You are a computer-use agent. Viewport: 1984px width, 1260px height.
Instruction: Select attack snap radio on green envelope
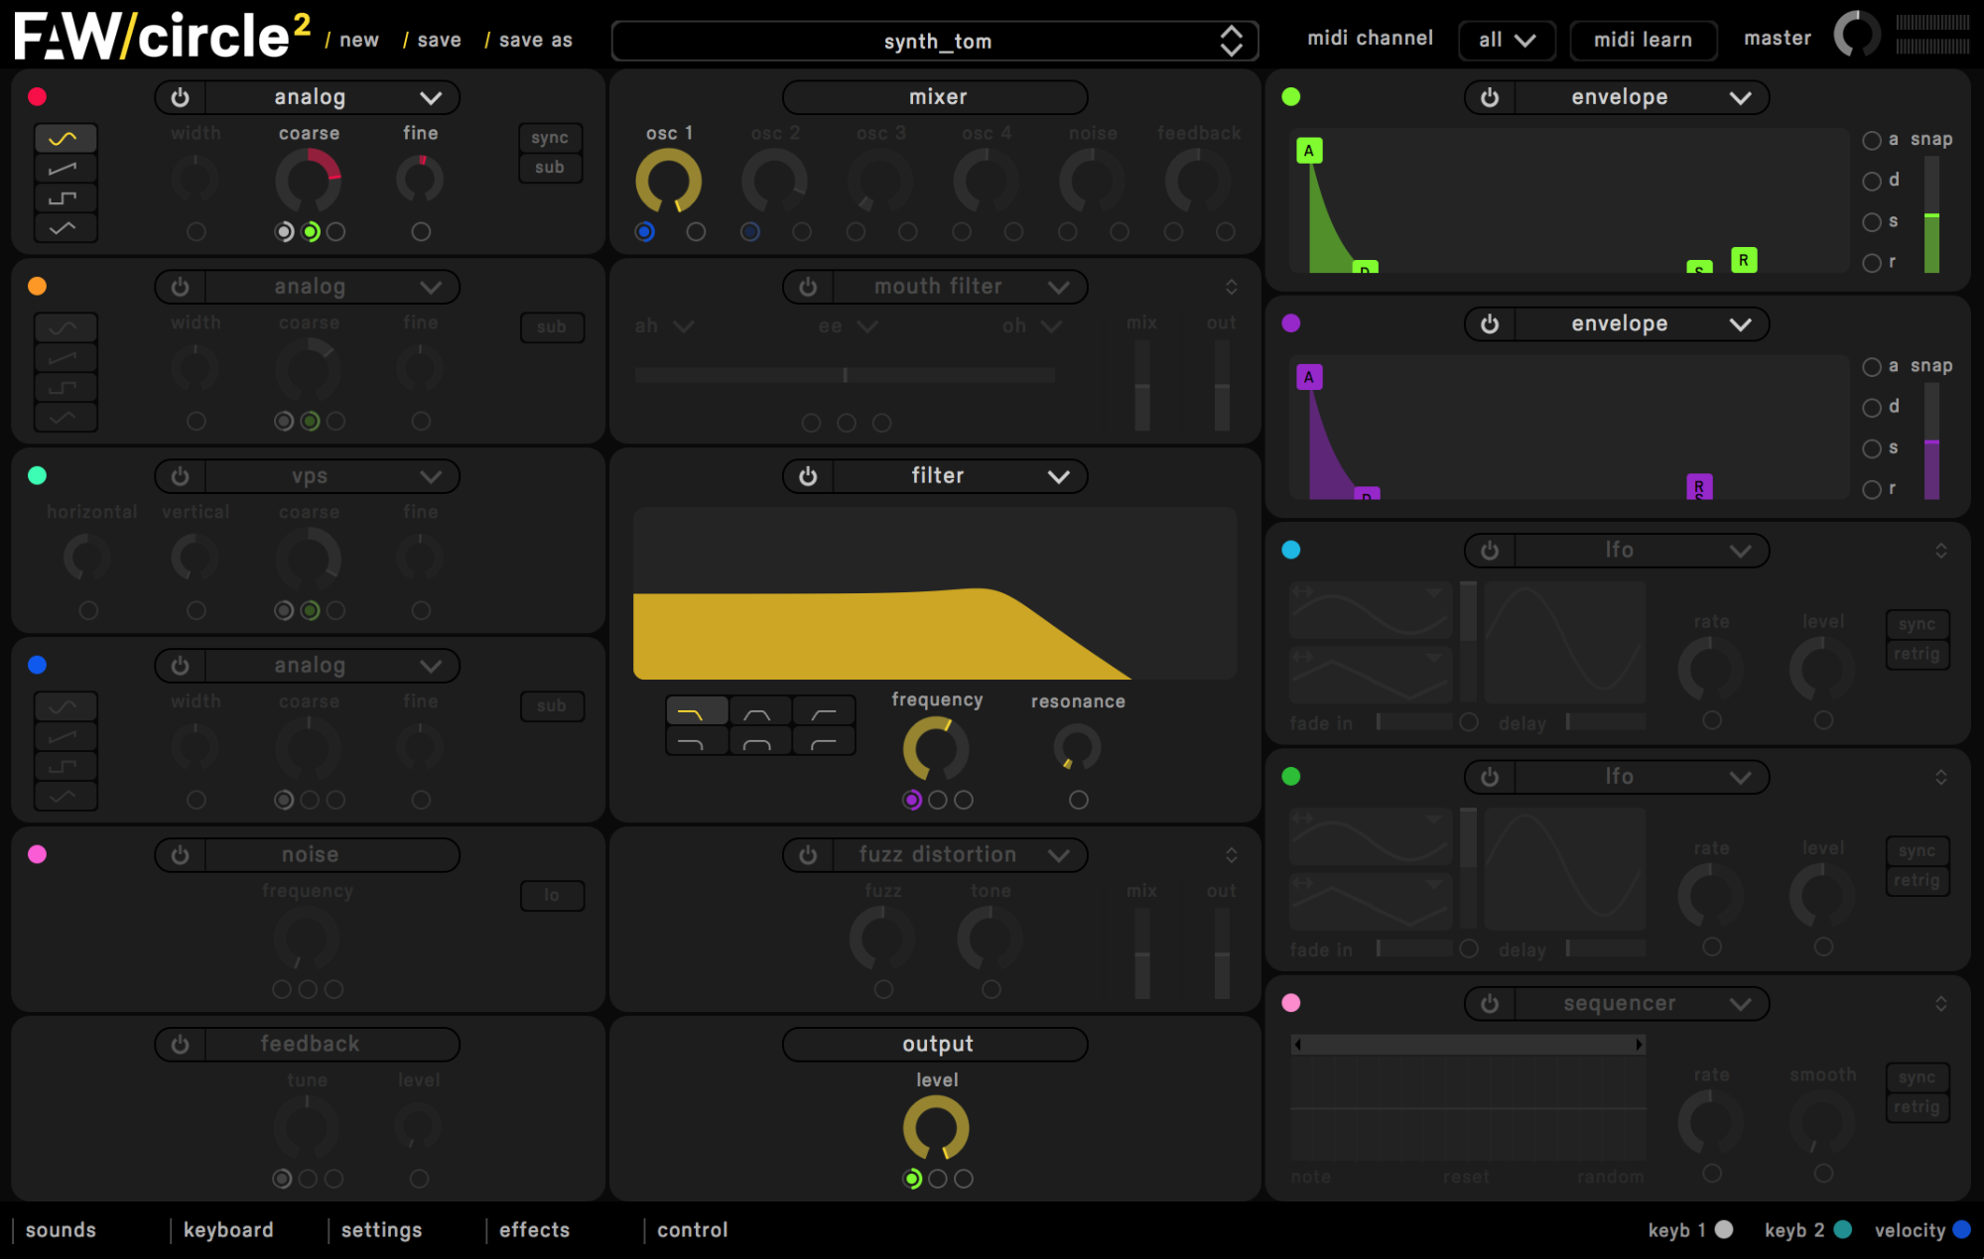coord(1872,140)
